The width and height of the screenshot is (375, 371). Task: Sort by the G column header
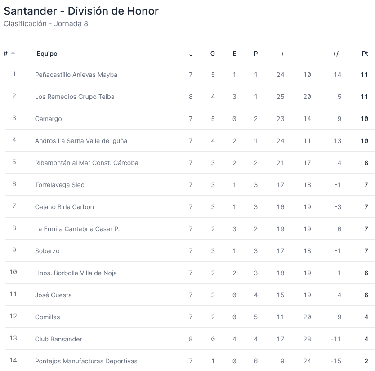click(x=213, y=54)
